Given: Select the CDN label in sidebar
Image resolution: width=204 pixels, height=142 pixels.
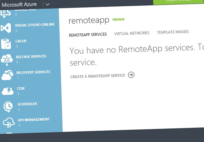Looking at the screenshot, I should point(21,88).
